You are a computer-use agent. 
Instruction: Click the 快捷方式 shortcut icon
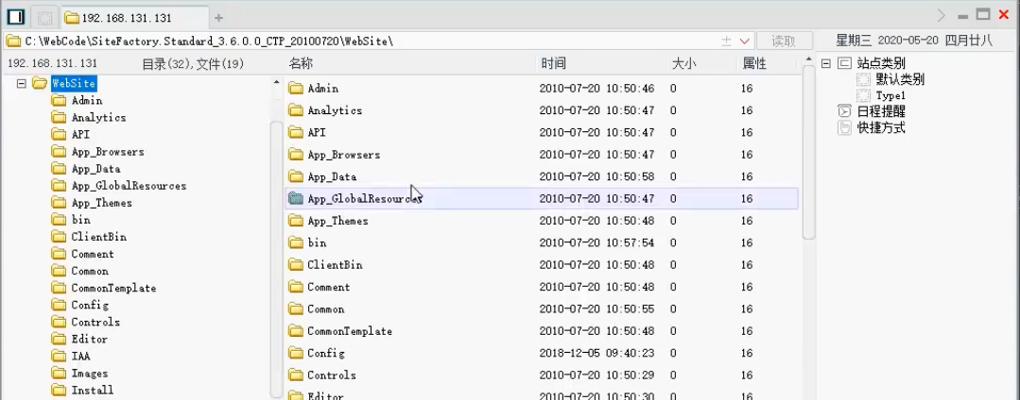coord(844,127)
